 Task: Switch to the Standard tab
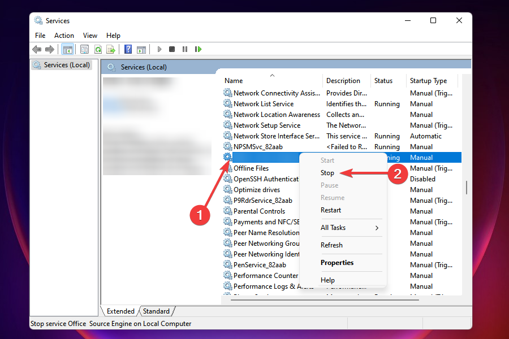pos(156,311)
